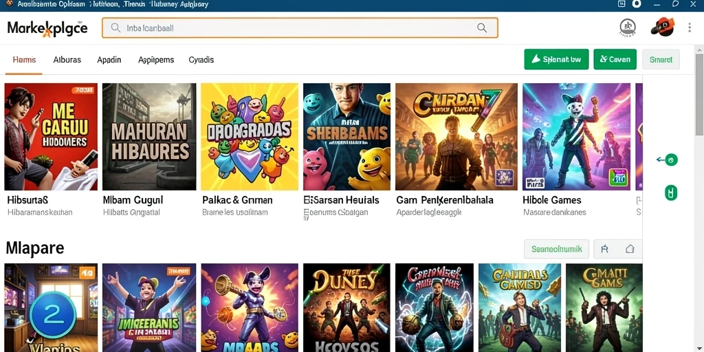704x352 pixels.
Task: Open the GMATI GAMS thumbnail
Action: pyautogui.click(x=604, y=307)
